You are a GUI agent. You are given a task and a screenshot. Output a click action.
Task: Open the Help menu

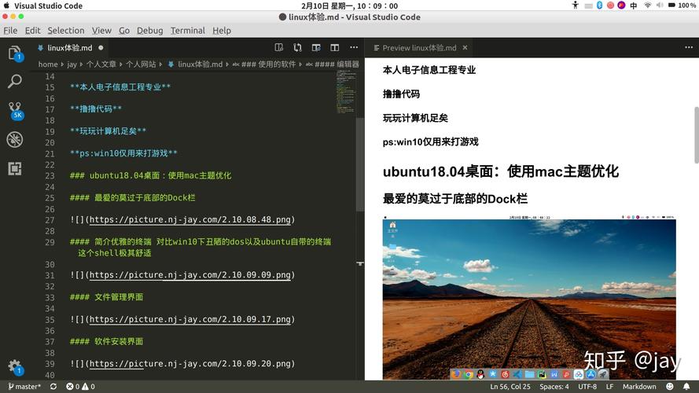(222, 31)
